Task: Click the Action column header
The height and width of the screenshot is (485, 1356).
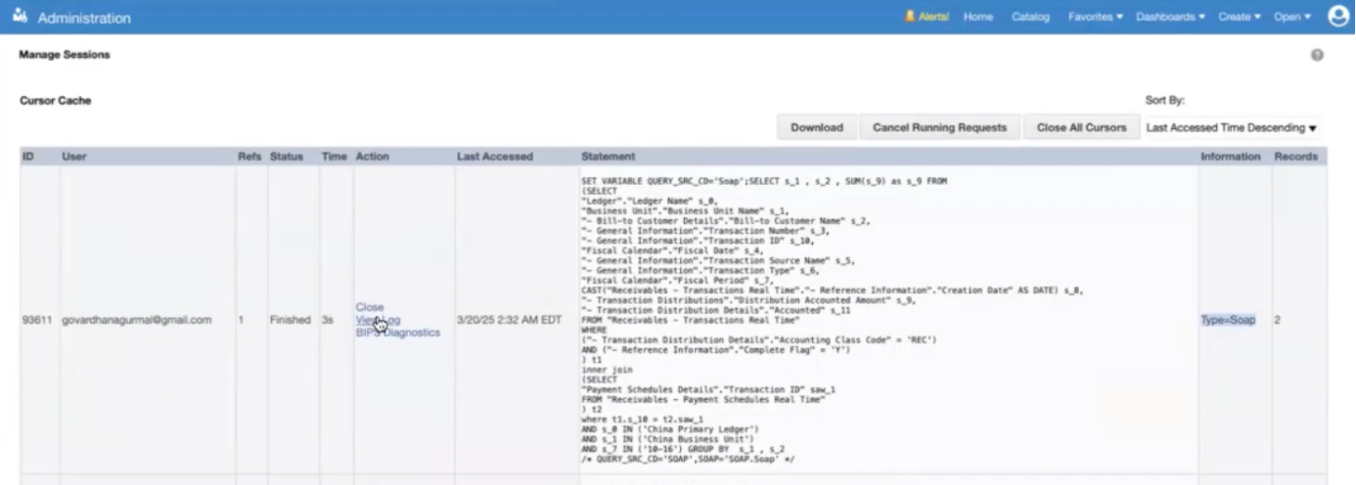Action: [373, 156]
